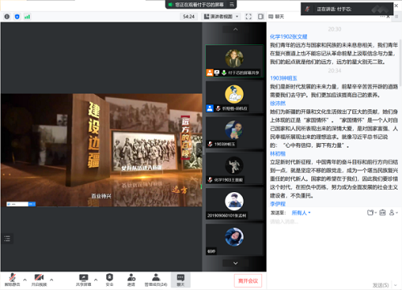
Task: Click the blue encryption shield icon
Action: tap(17, 17)
